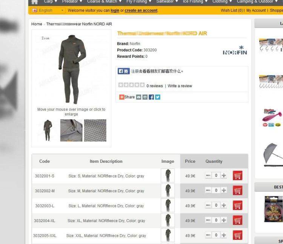This screenshot has width=283, height=244.
Task: Share product via Twitter icon
Action: point(158,97)
